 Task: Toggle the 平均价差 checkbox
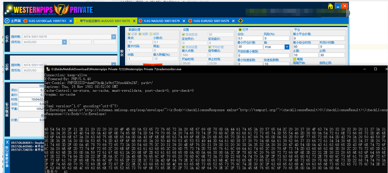coord(210,47)
